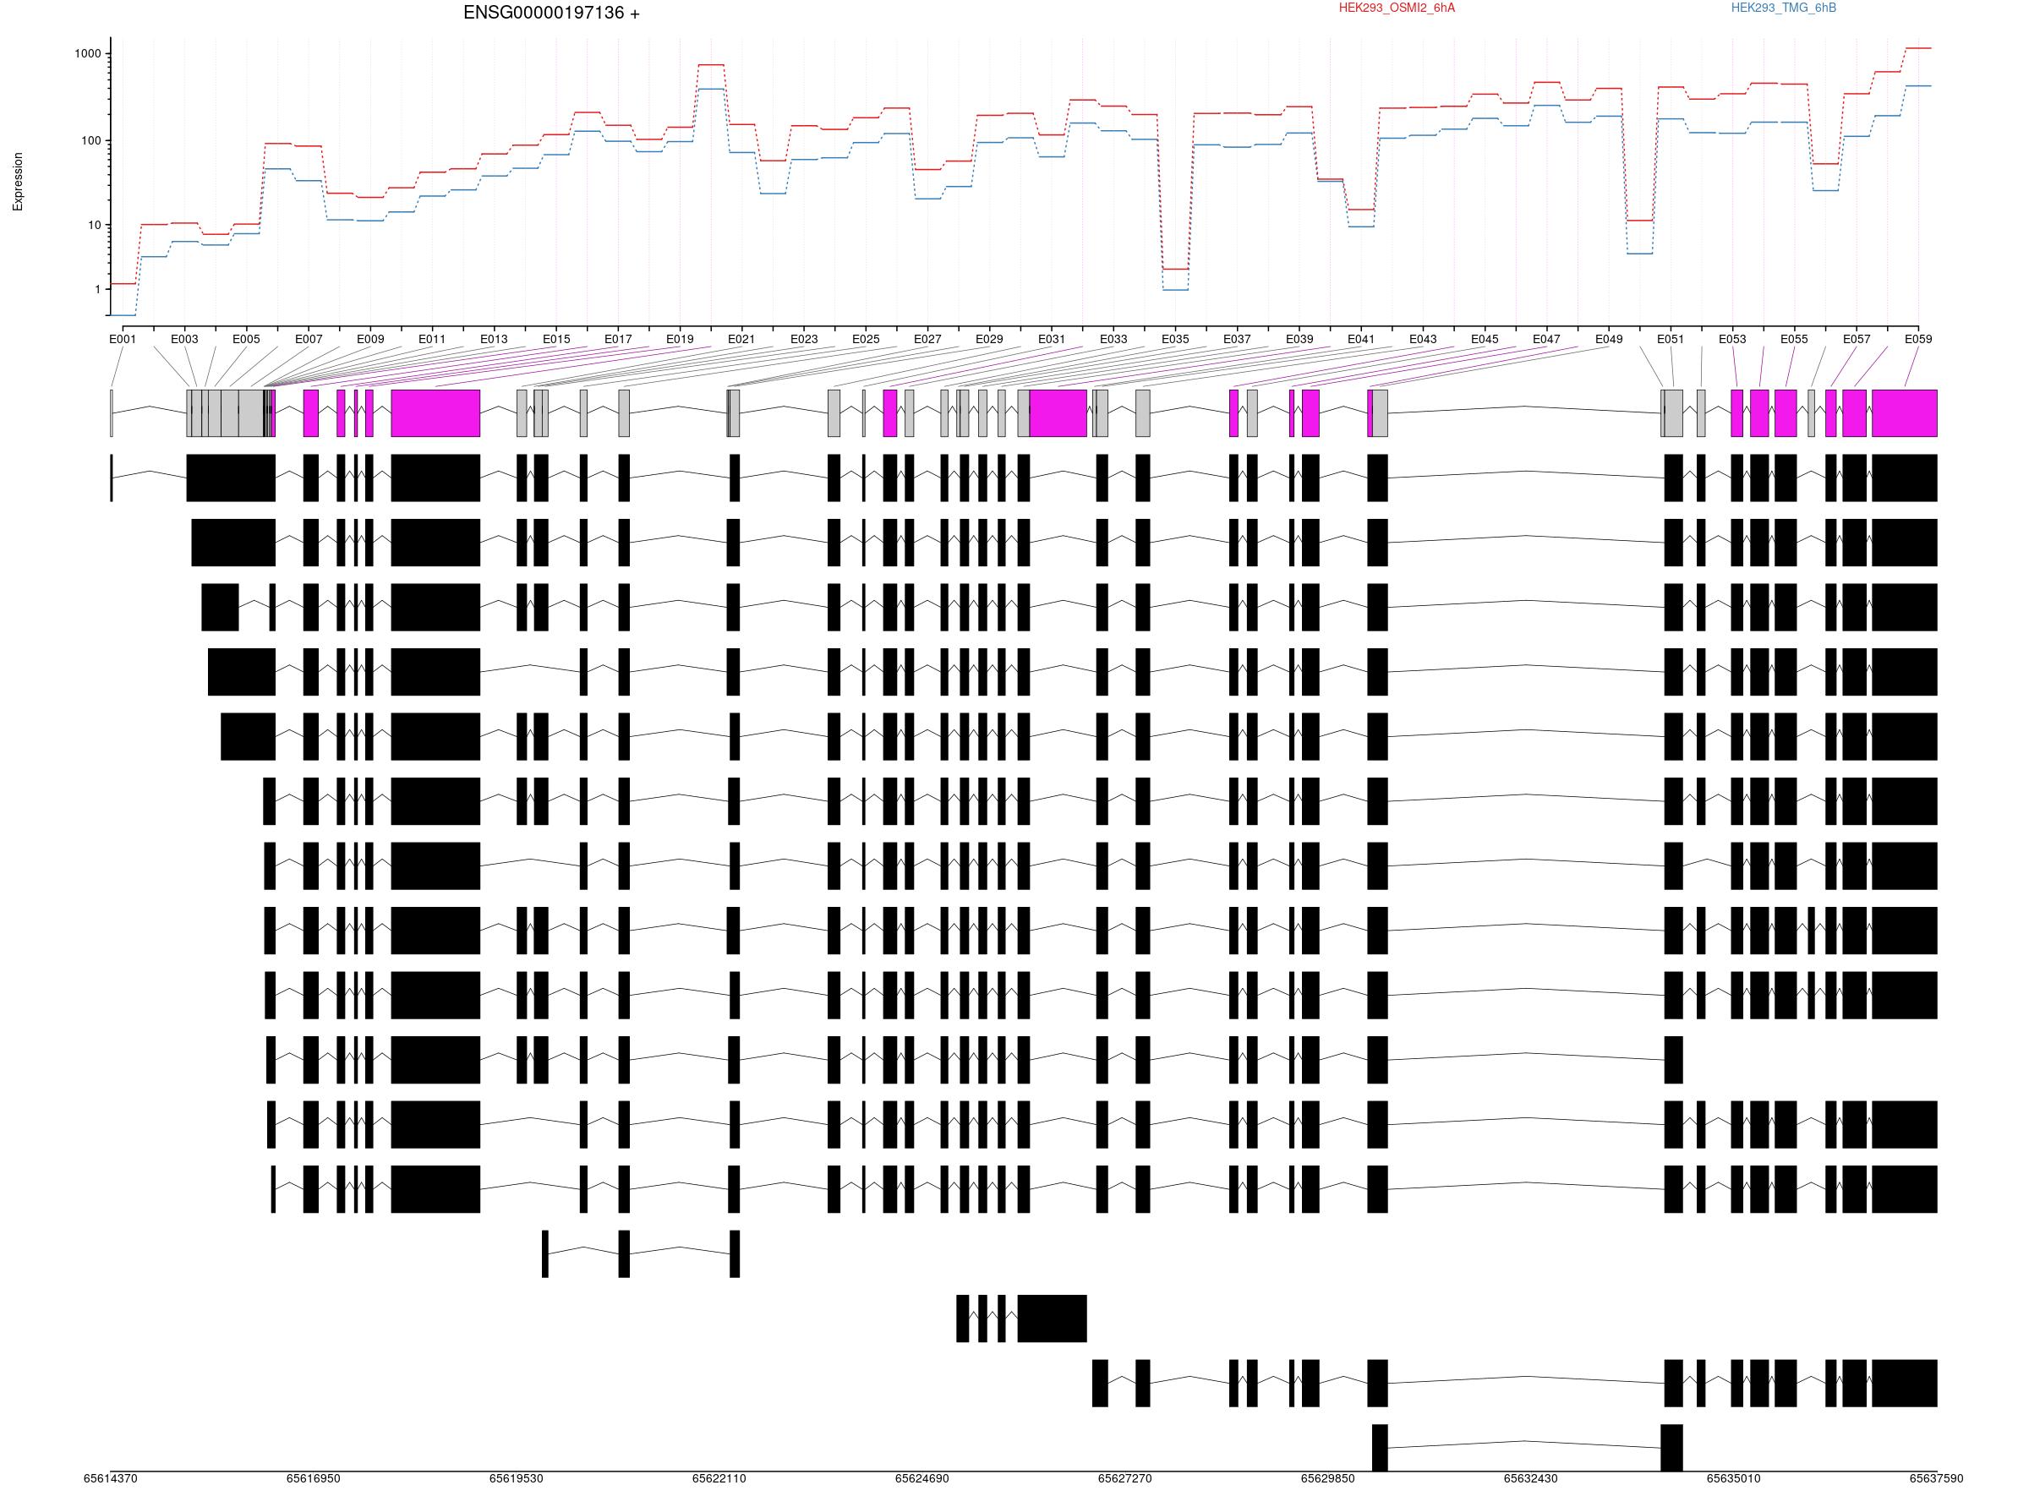This screenshot has width=2029, height=1496.
Task: Select exon label E009
Action: pos(370,340)
